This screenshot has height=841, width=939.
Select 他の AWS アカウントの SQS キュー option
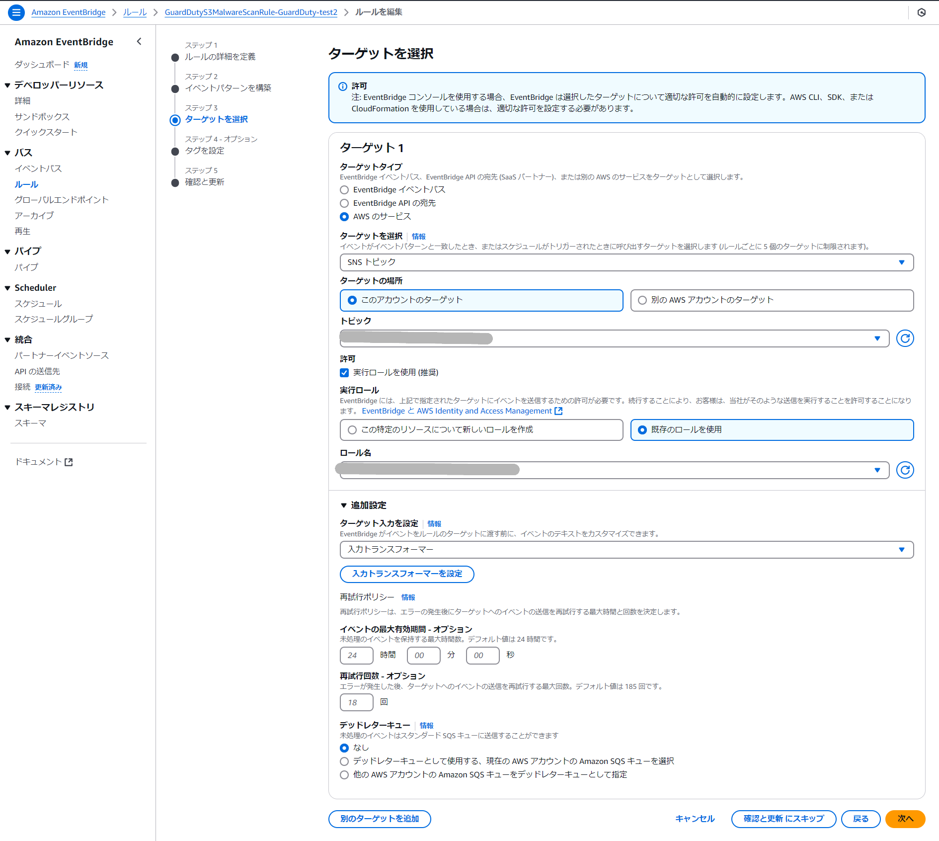(x=344, y=775)
